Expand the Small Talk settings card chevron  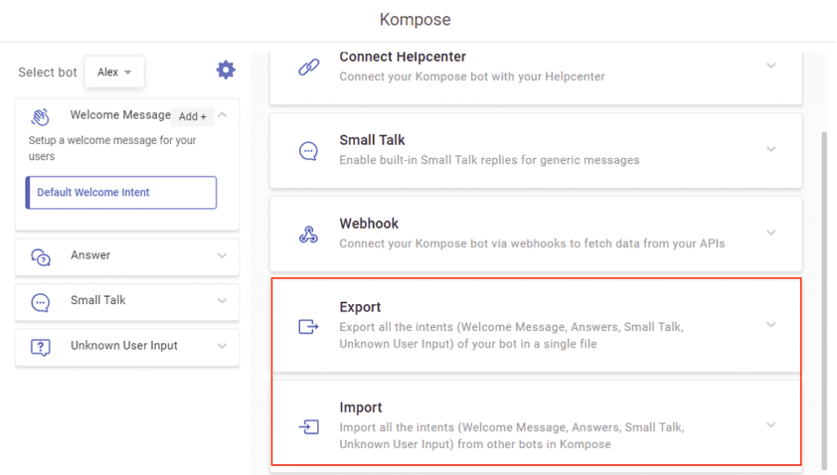[771, 149]
